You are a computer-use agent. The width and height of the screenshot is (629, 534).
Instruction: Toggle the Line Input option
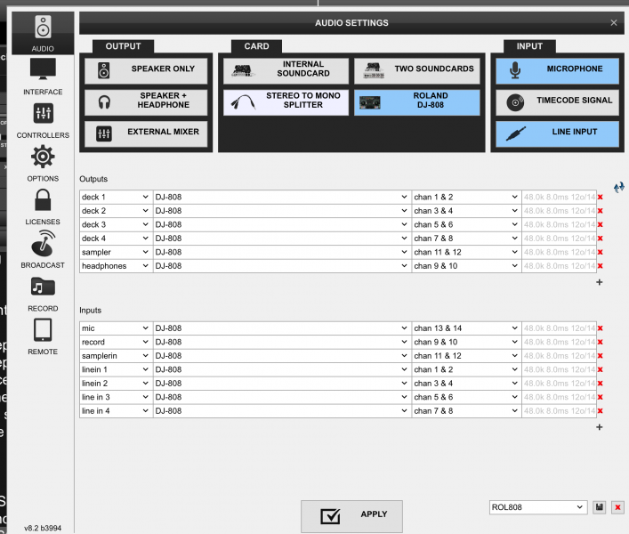coord(557,133)
